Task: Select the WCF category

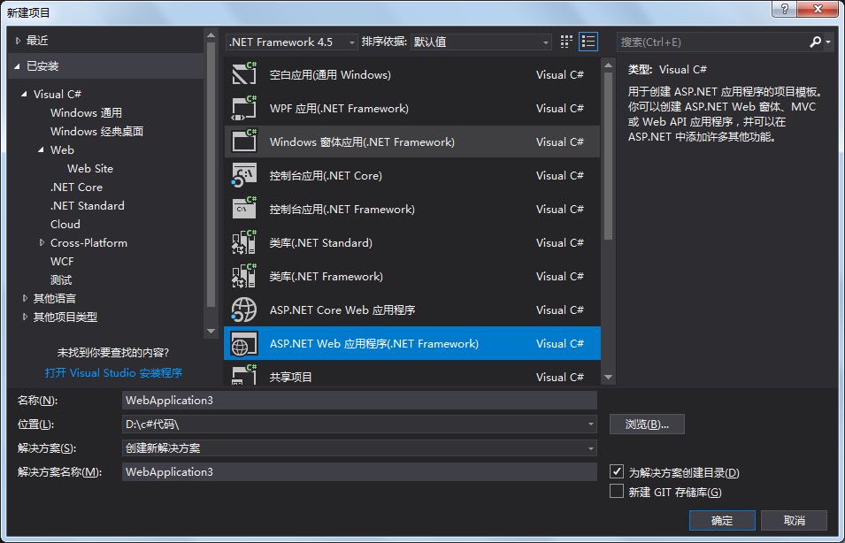Action: coord(62,261)
